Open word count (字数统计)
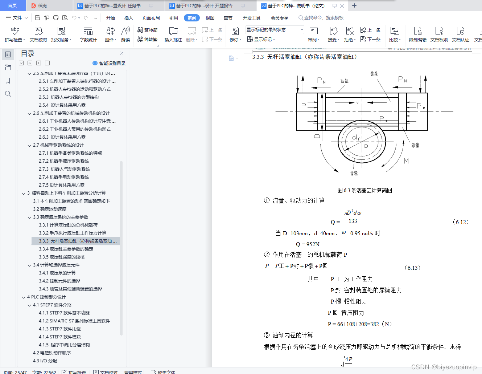482x374 pixels. (x=88, y=34)
